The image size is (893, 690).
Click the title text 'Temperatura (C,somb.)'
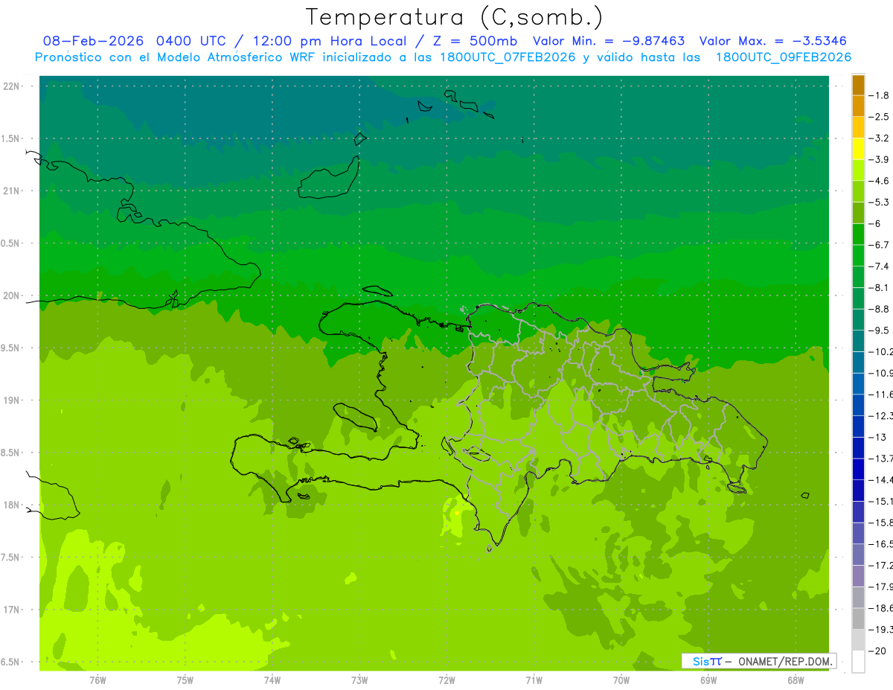455,18
